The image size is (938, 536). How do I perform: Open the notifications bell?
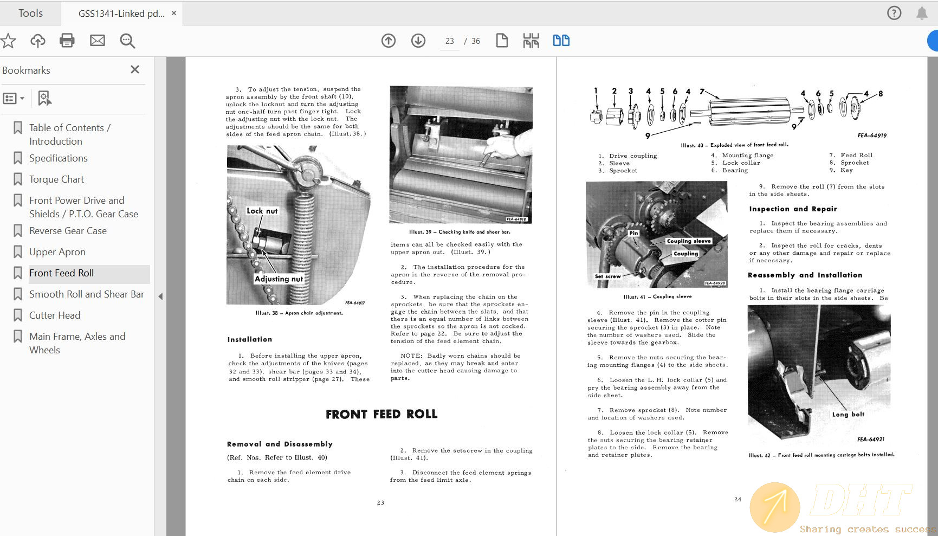point(922,13)
